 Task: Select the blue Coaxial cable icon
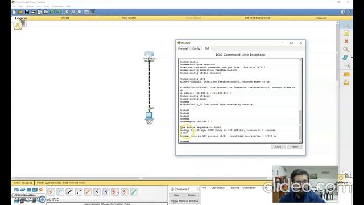click(x=106, y=192)
